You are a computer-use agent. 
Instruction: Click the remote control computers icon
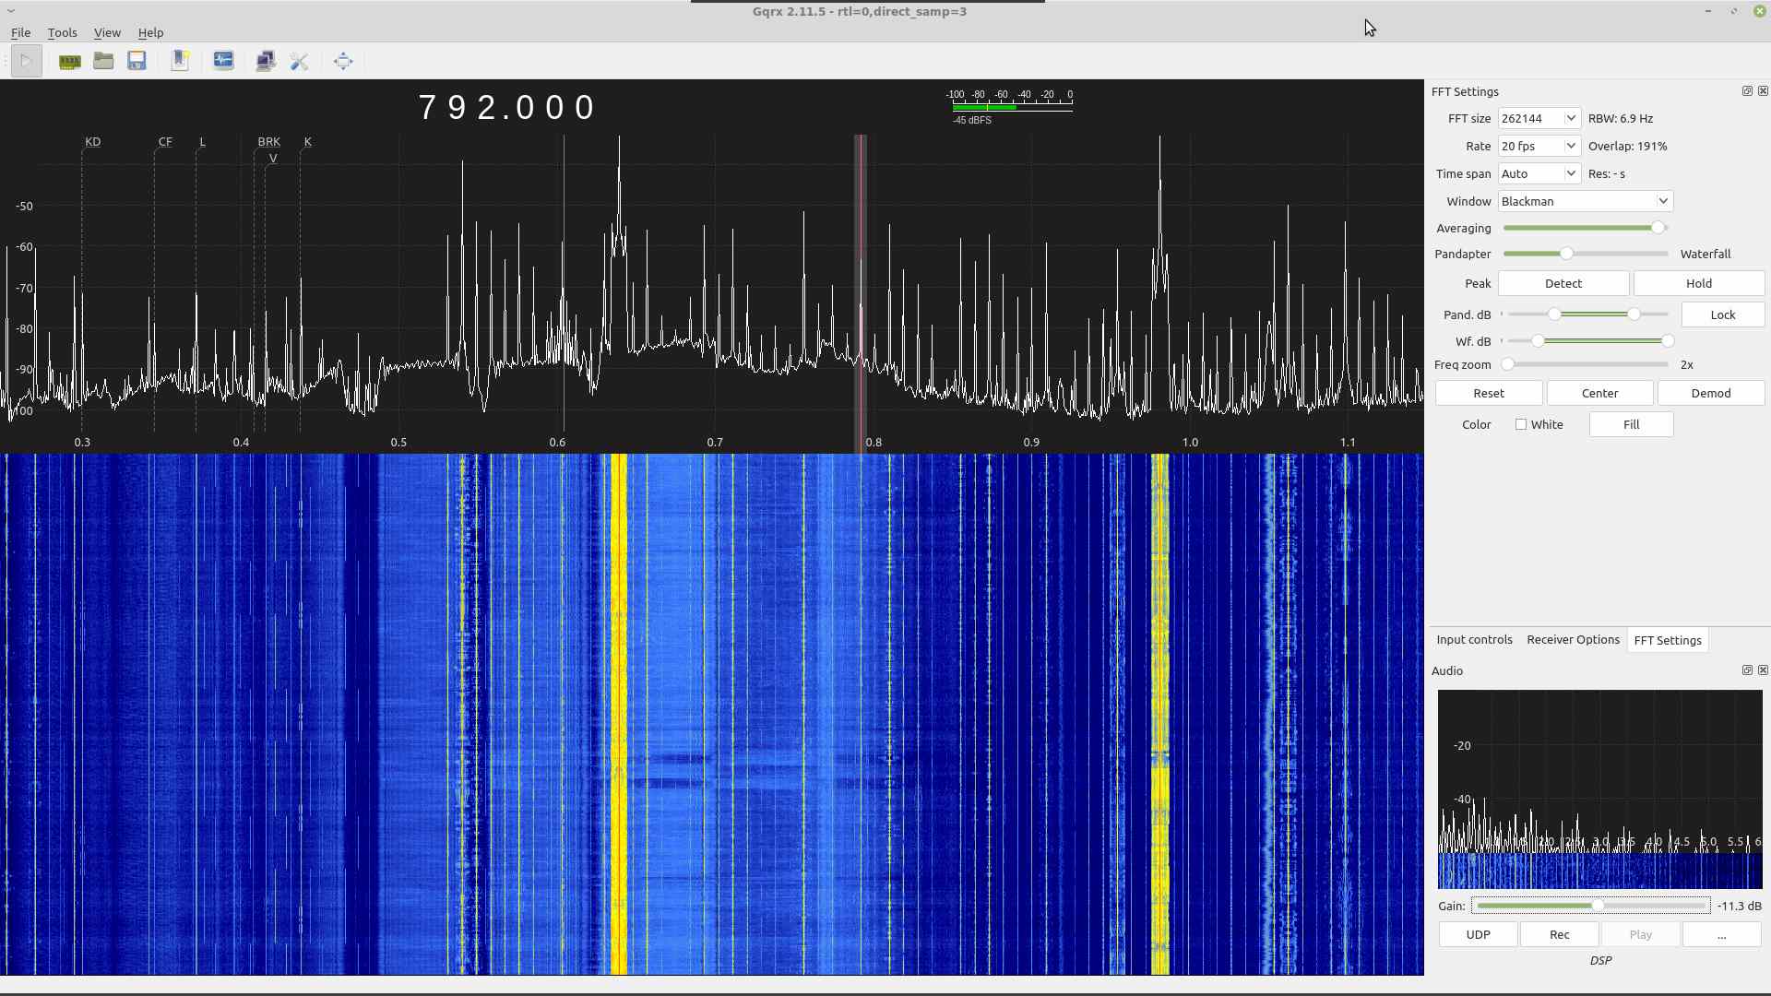[x=266, y=62]
